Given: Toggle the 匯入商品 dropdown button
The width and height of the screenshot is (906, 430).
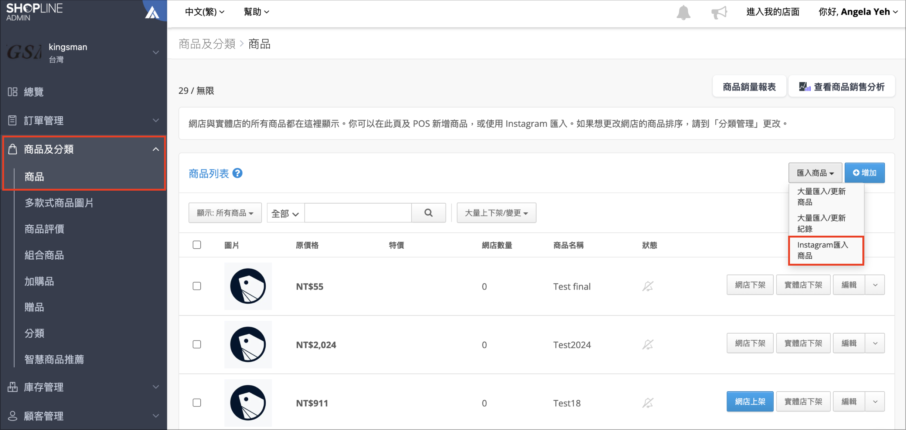Looking at the screenshot, I should pyautogui.click(x=815, y=173).
